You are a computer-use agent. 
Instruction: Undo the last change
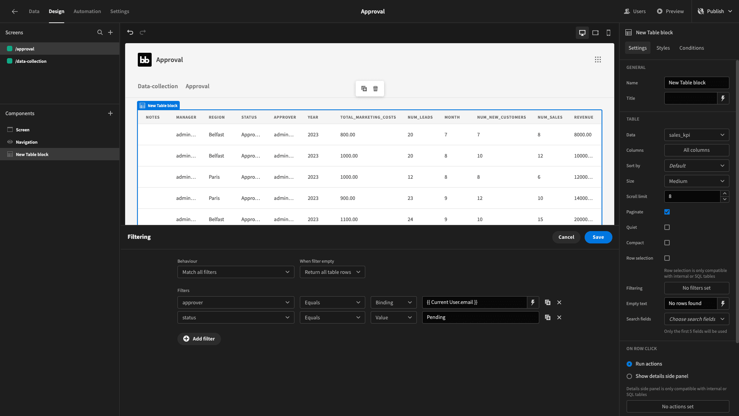tap(130, 32)
